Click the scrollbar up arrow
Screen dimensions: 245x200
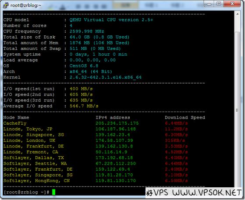pos(238,14)
